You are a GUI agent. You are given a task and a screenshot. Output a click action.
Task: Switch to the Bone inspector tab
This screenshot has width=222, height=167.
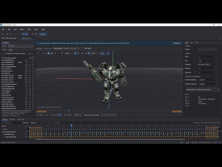(x=191, y=43)
